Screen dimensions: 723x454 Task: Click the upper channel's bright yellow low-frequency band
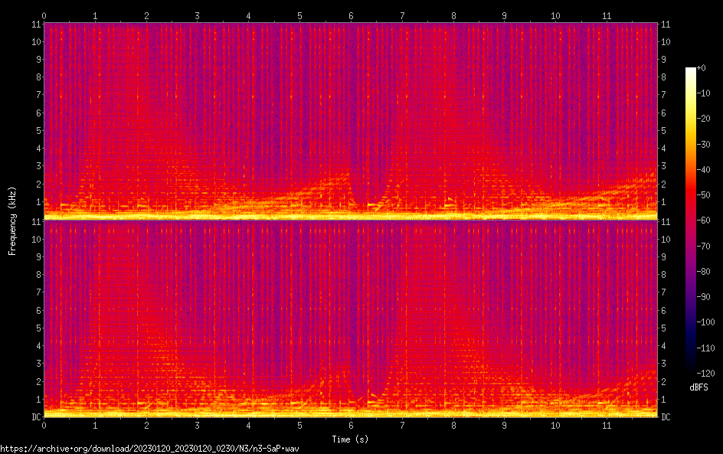[351, 216]
